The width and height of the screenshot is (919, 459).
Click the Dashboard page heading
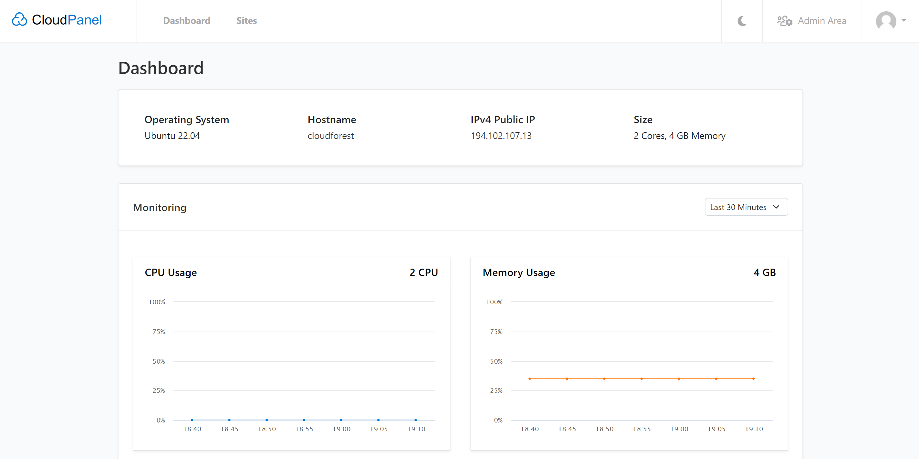(x=161, y=68)
